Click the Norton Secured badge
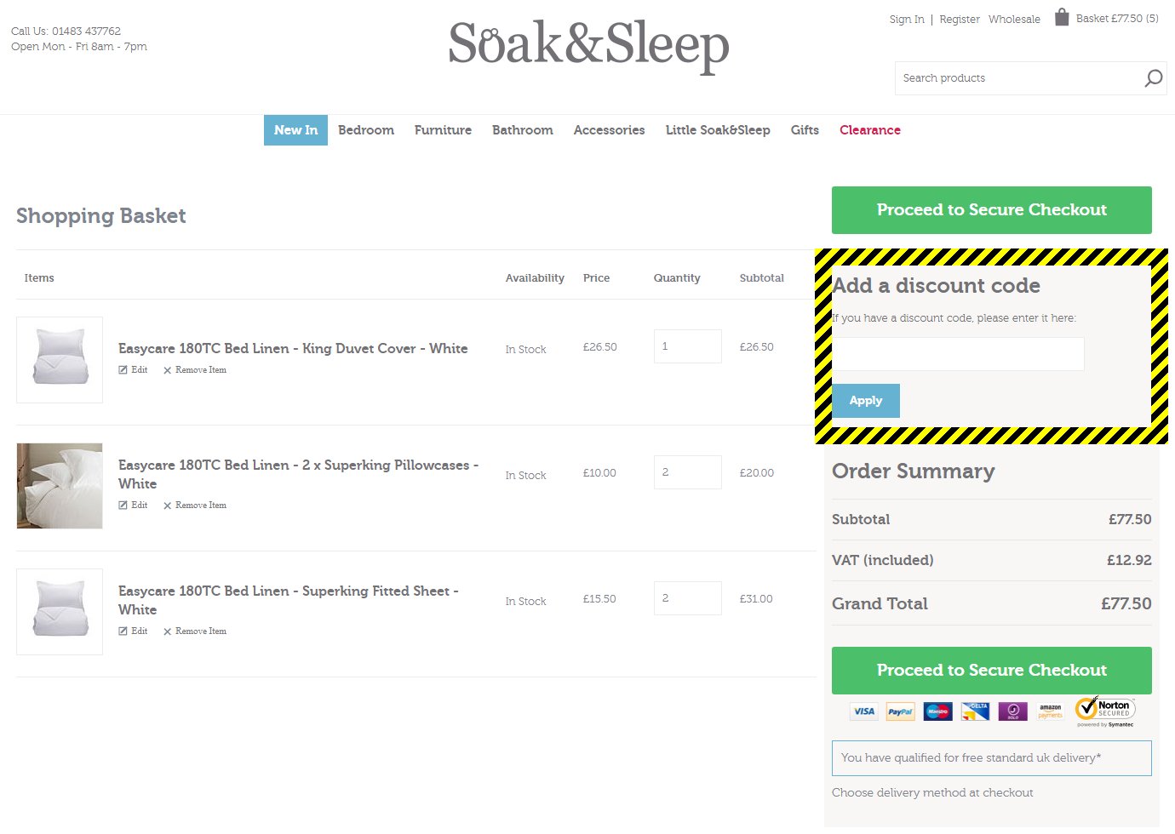 (x=1104, y=709)
